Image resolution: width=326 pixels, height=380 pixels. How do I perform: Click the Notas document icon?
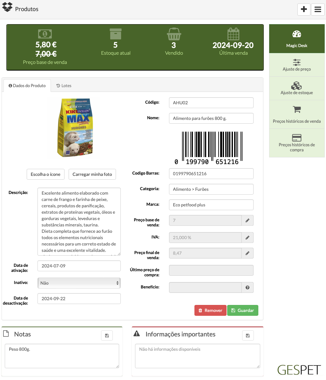[6, 334]
